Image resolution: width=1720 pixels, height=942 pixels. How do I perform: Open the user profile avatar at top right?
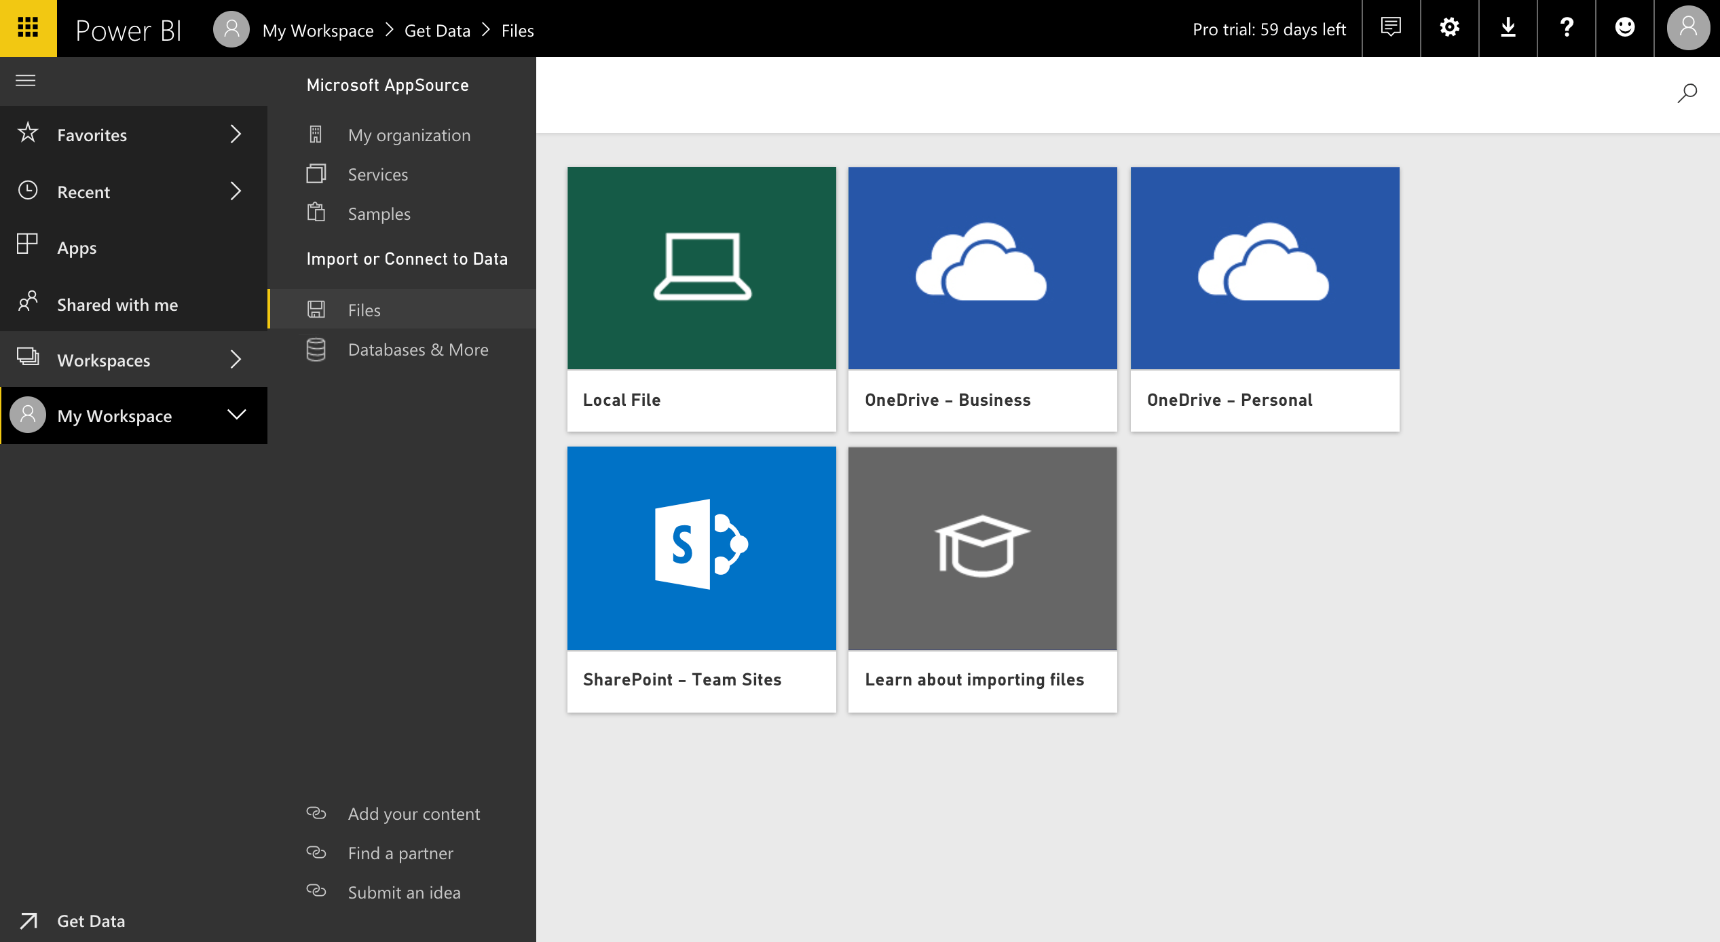coord(1687,28)
